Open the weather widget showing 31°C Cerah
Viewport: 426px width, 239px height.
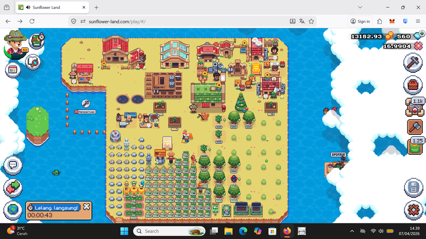[x=18, y=231]
